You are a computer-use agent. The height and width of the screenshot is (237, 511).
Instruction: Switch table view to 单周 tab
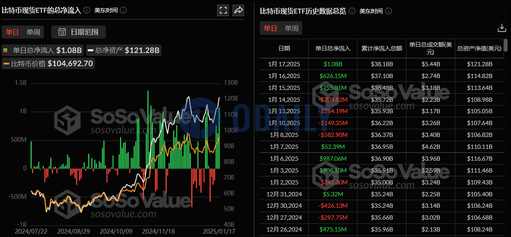[x=292, y=28]
